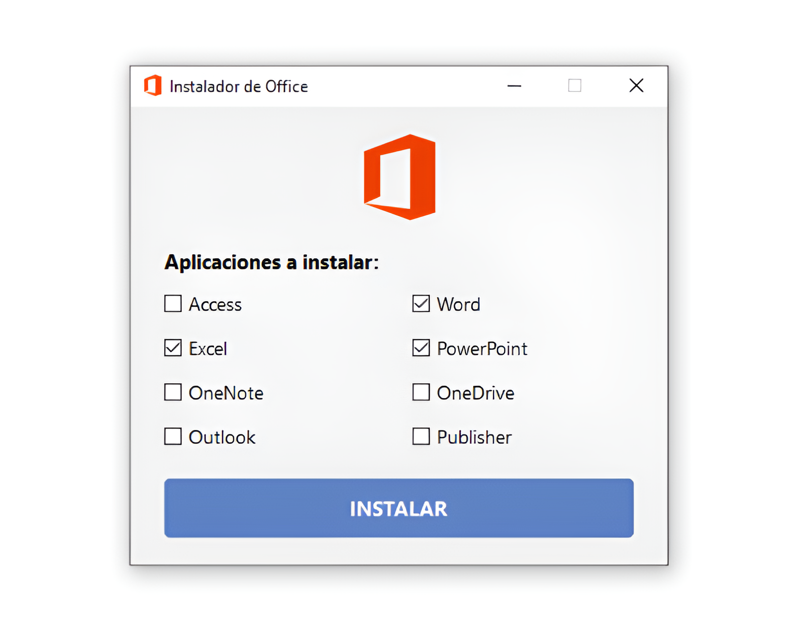
Task: Uncheck the Excel checkbox
Action: [x=173, y=348]
